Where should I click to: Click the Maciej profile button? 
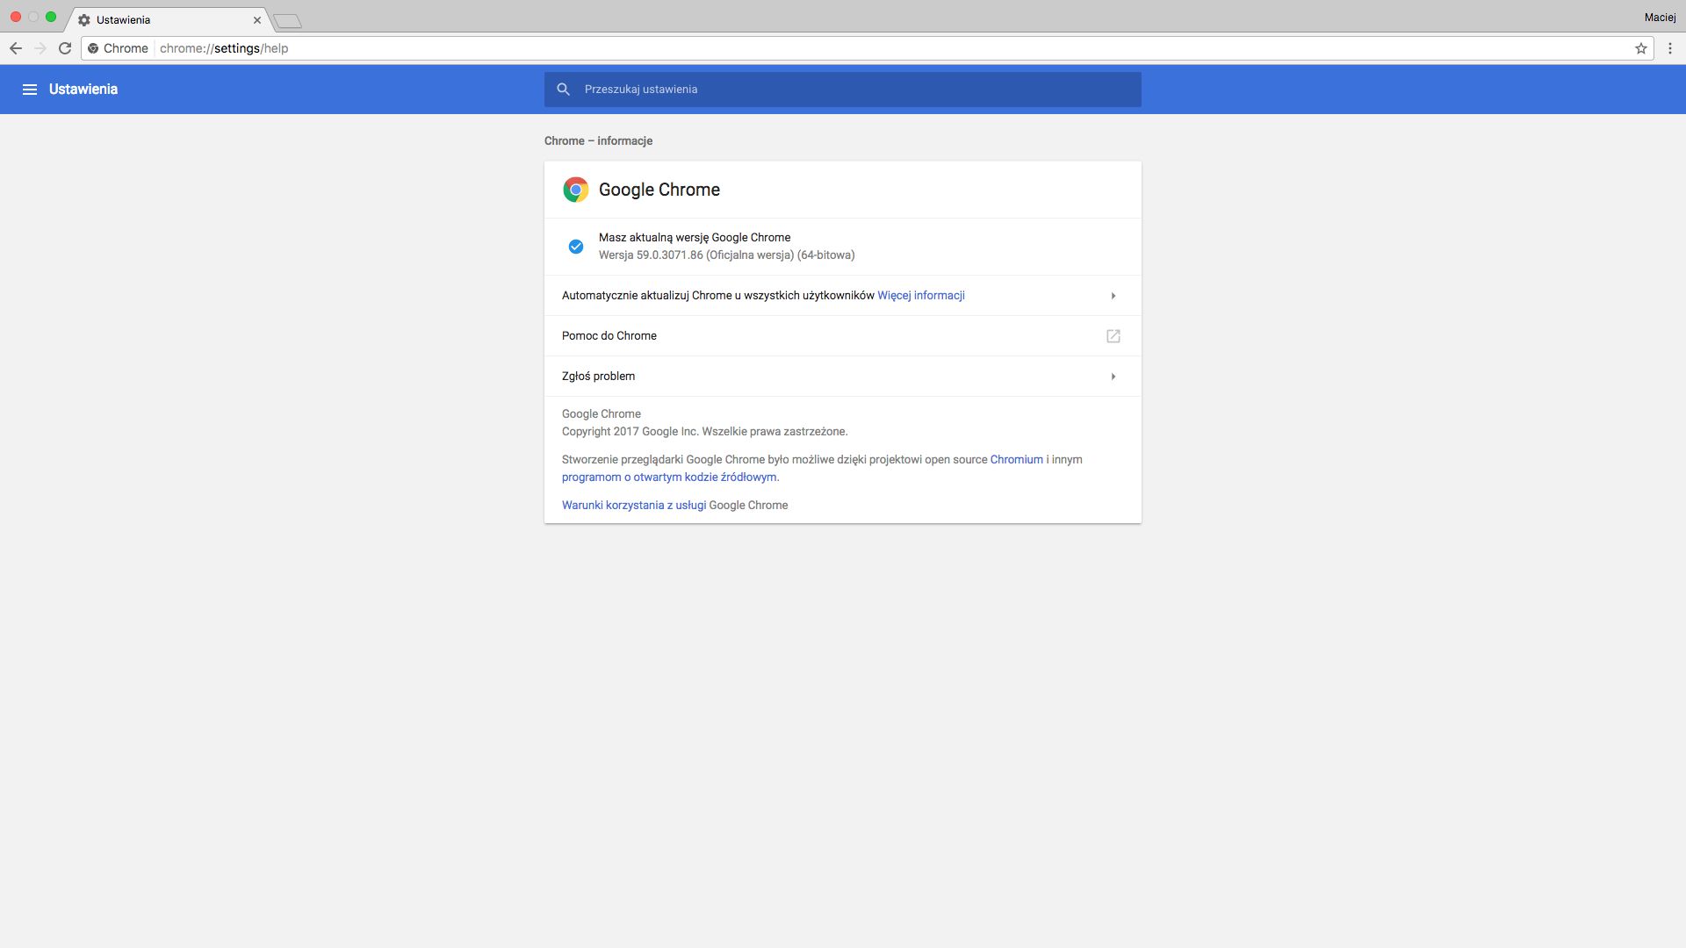pyautogui.click(x=1659, y=18)
